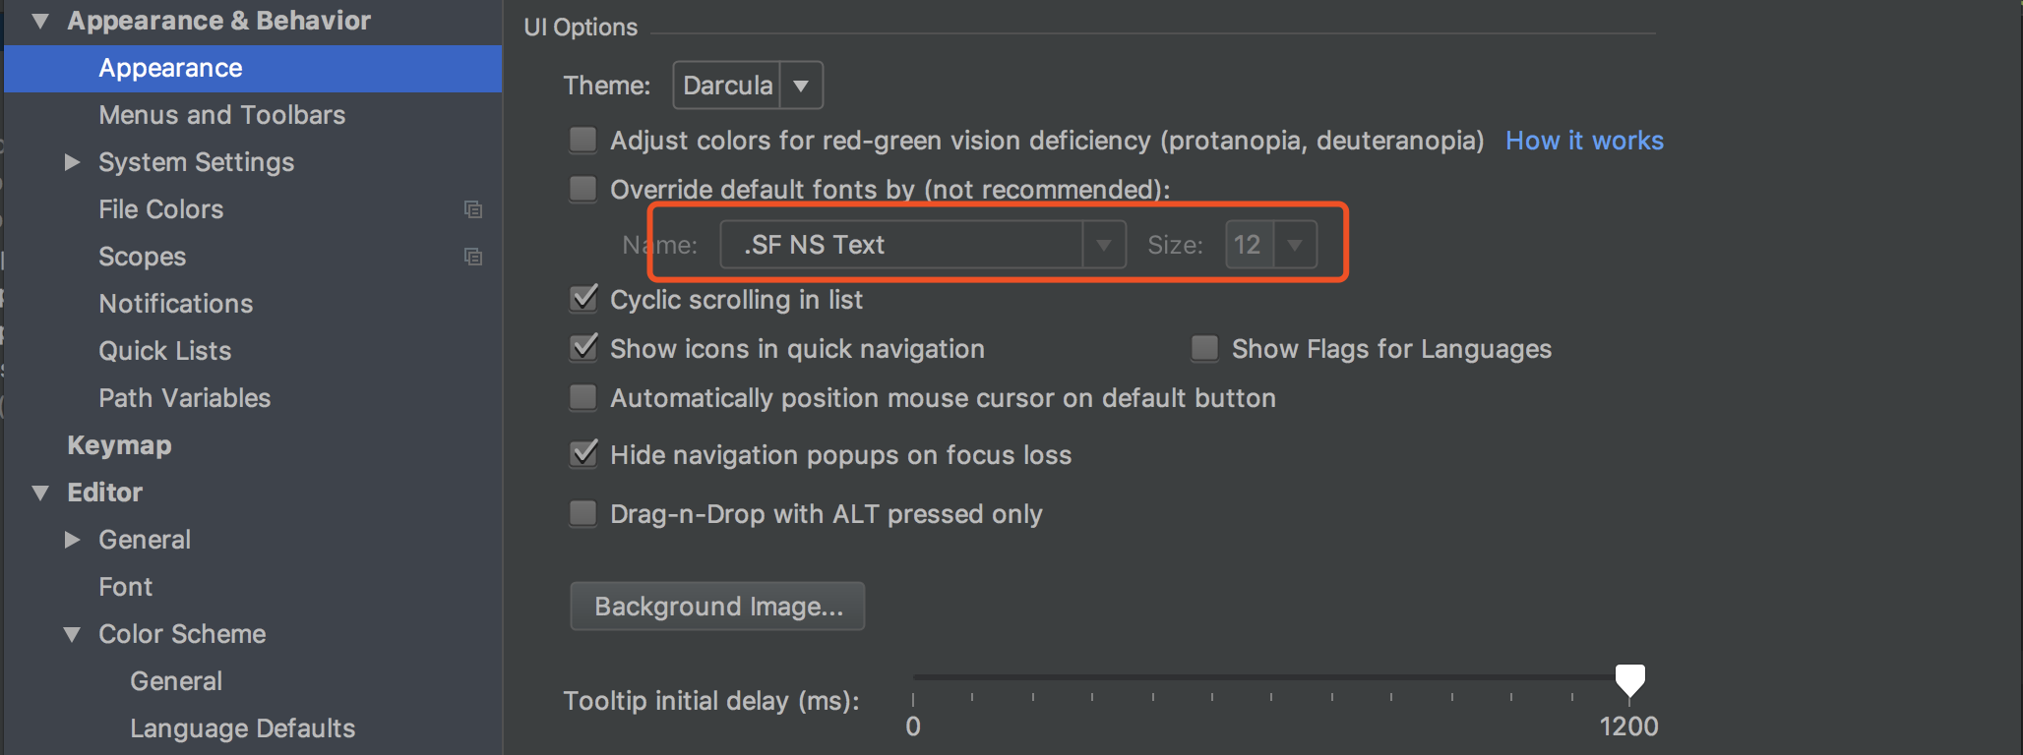Viewport: 2023px width, 755px height.
Task: Toggle Drag-n-Drop with ALT pressed only
Action: click(583, 514)
